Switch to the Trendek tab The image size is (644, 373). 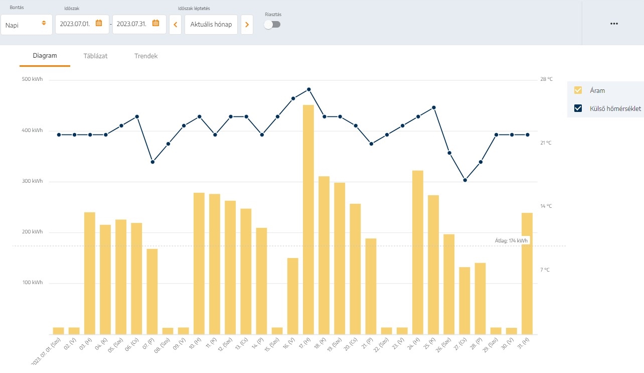pyautogui.click(x=146, y=56)
